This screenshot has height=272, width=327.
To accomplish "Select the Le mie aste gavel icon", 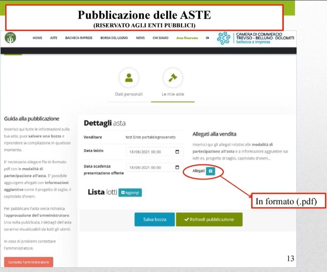I will pyautogui.click(x=173, y=78).
